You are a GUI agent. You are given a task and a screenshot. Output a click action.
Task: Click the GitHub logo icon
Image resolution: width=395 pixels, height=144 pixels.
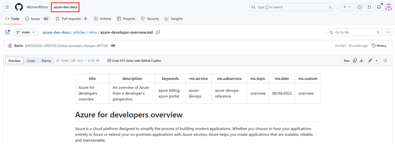coord(19,7)
